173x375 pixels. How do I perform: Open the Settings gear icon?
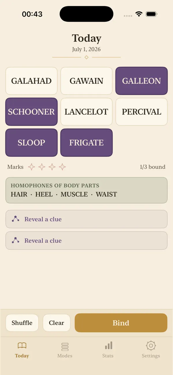(151, 346)
